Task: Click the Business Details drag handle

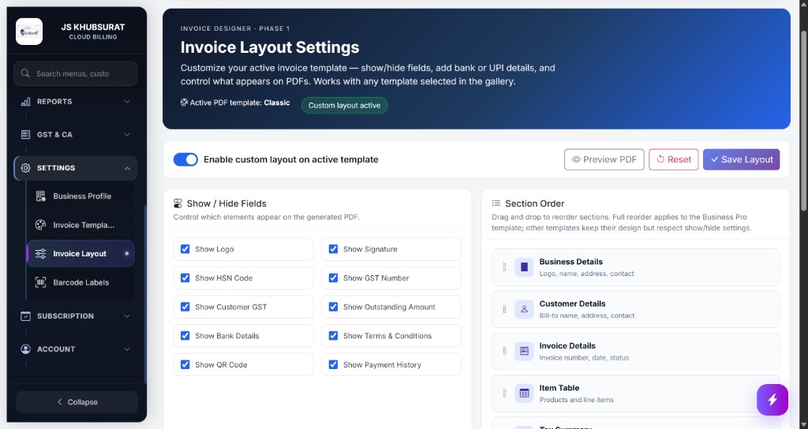Action: tap(504, 267)
